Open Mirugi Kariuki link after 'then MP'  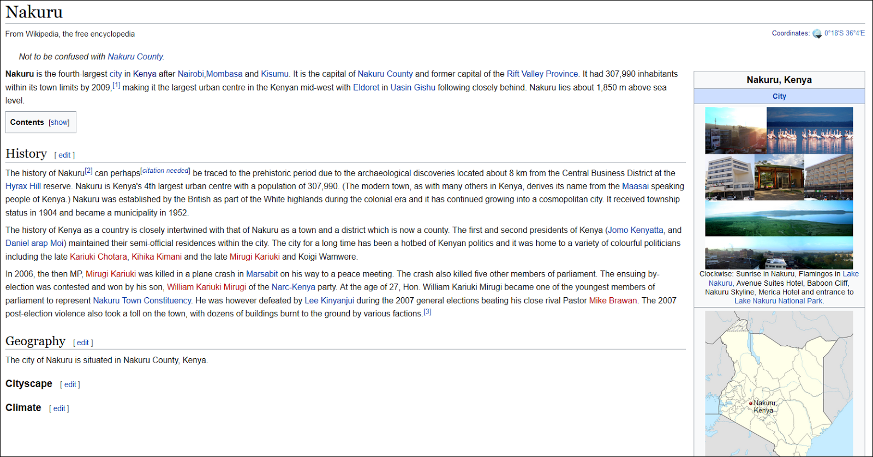tap(111, 274)
